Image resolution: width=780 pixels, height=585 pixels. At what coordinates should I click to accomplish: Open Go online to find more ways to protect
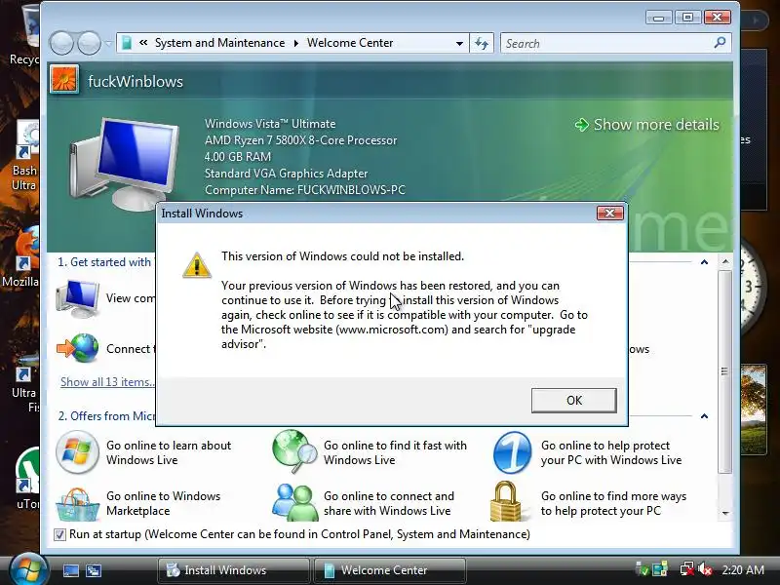click(x=613, y=503)
